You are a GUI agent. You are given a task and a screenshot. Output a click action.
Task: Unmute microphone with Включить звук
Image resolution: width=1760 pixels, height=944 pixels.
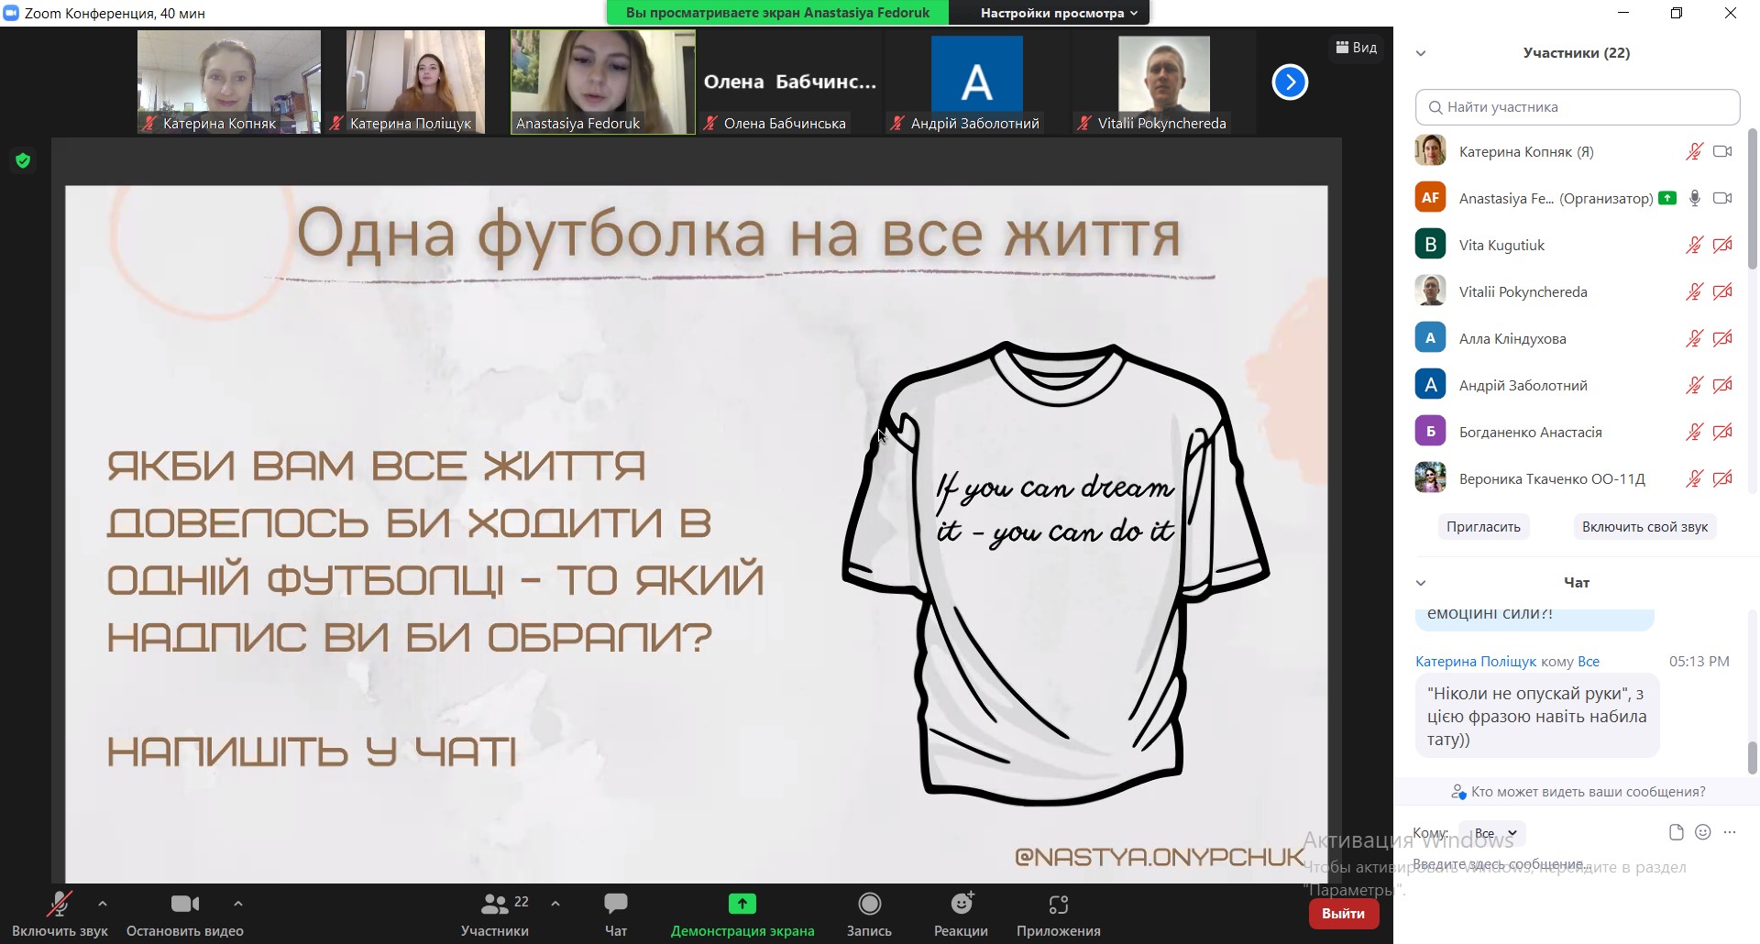click(60, 905)
